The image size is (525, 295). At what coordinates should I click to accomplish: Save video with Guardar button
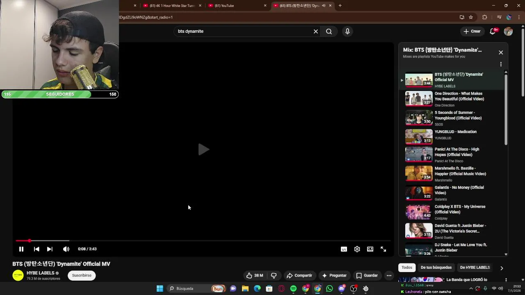[x=367, y=275]
